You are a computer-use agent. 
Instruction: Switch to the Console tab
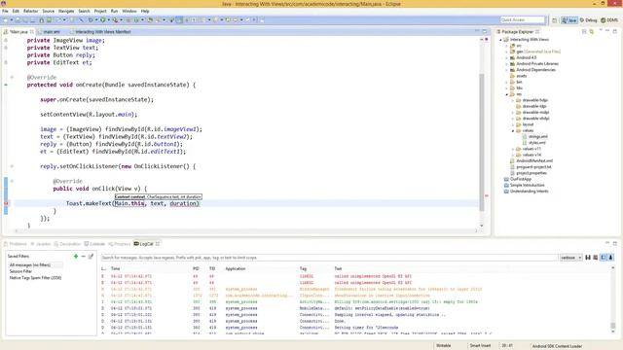click(94, 244)
